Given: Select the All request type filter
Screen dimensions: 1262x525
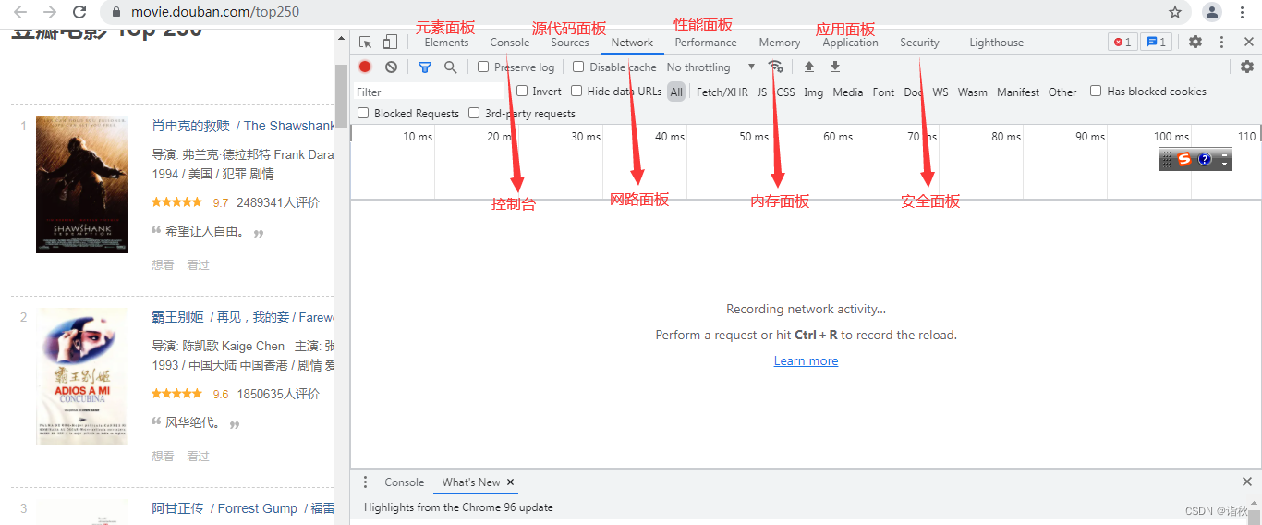Looking at the screenshot, I should tap(676, 92).
